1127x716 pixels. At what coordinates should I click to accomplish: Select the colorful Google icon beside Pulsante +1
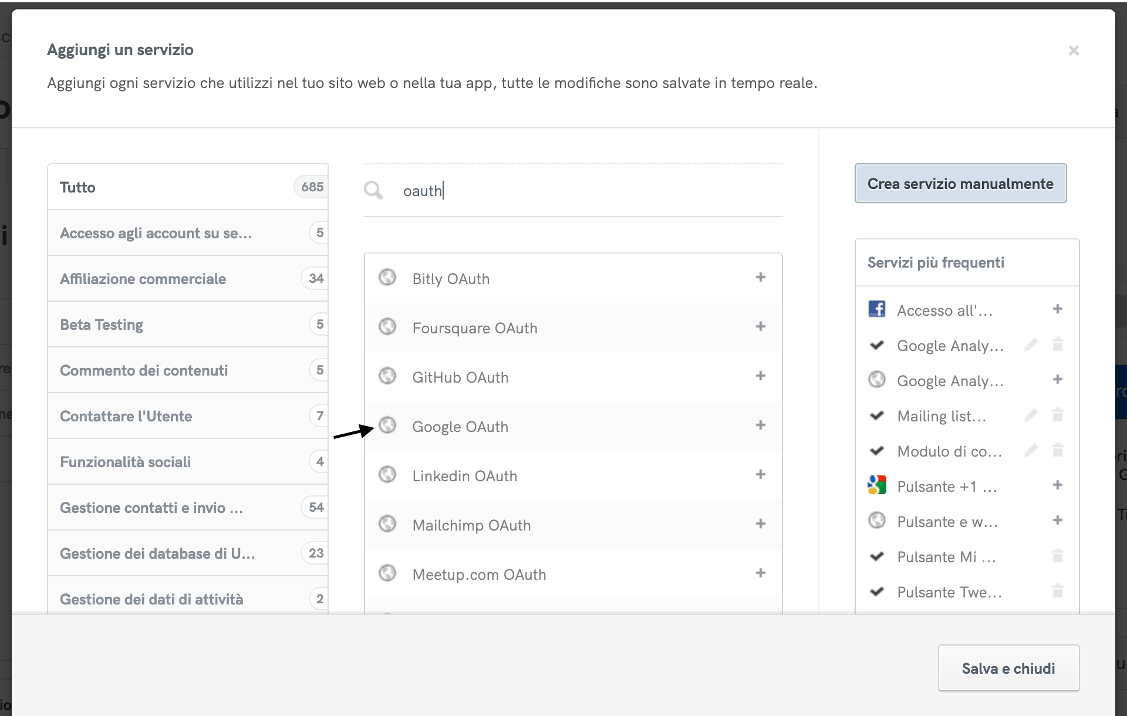(877, 485)
